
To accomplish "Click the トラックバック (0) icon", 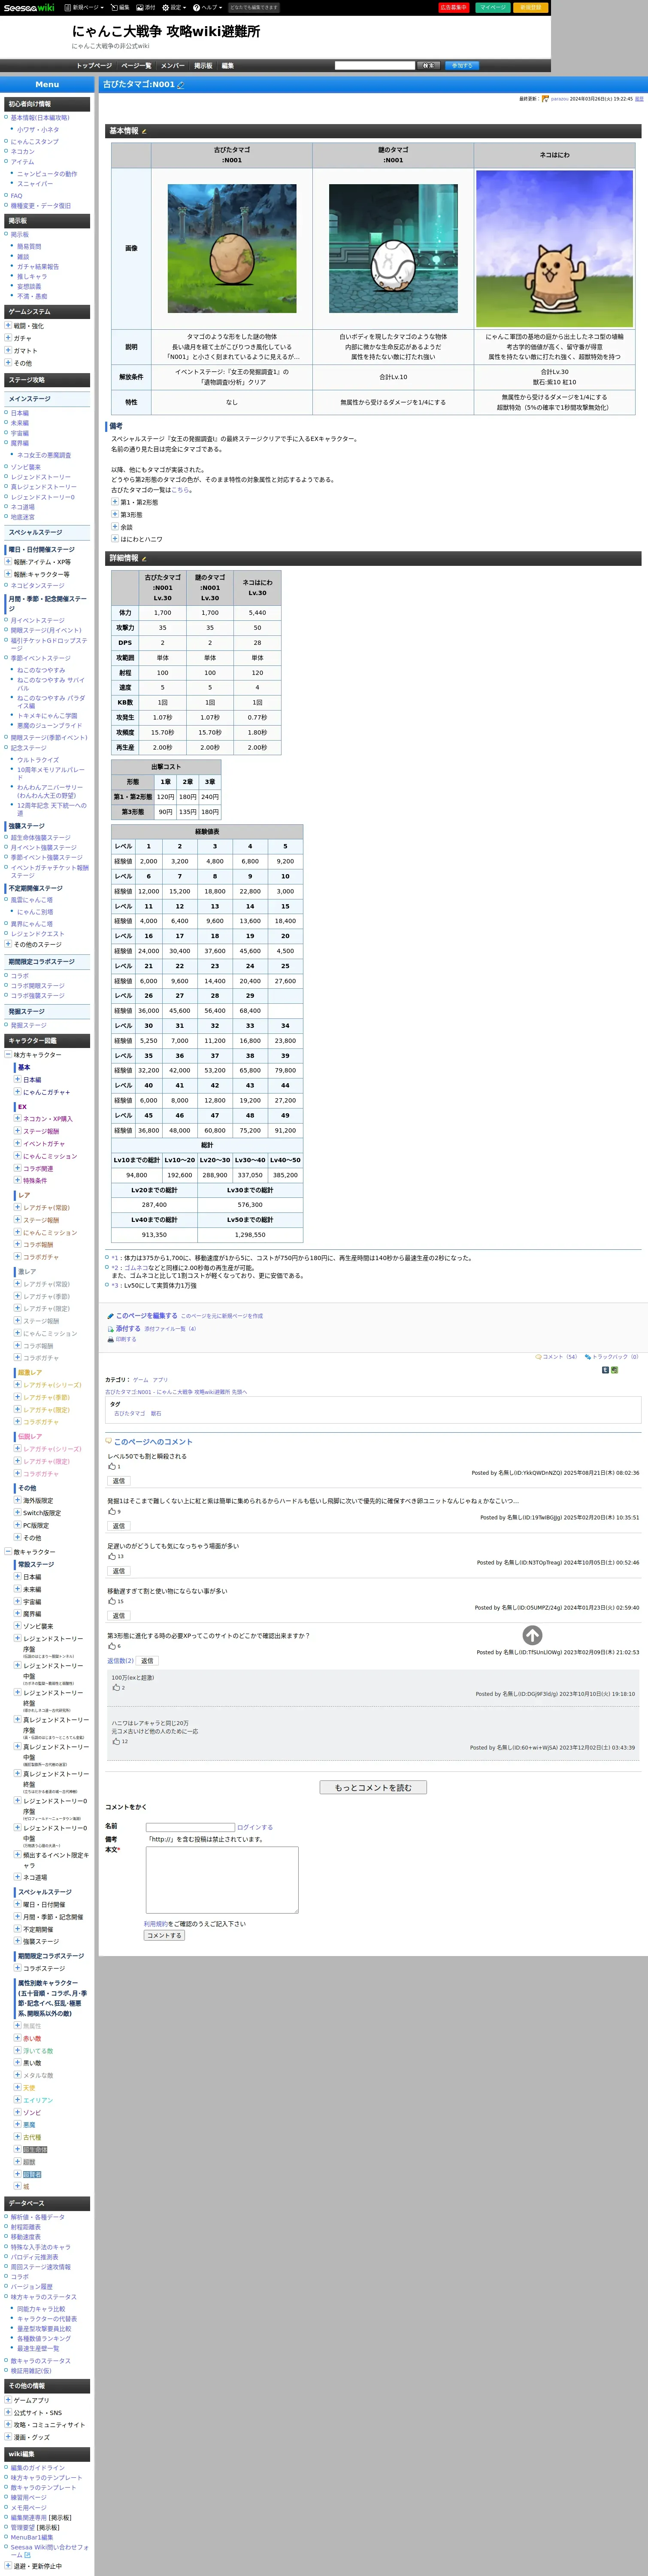I will click(588, 1357).
